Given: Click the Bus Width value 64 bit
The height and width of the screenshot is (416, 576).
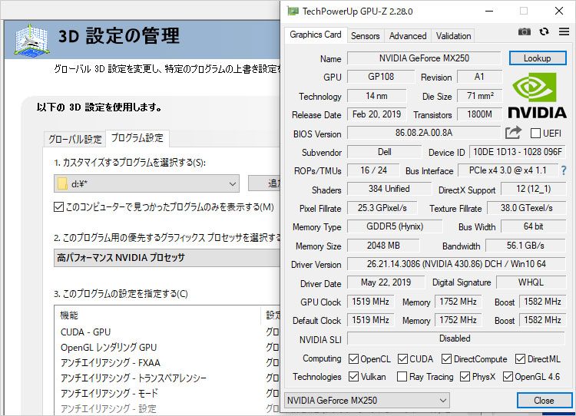Looking at the screenshot, I should [533, 226].
